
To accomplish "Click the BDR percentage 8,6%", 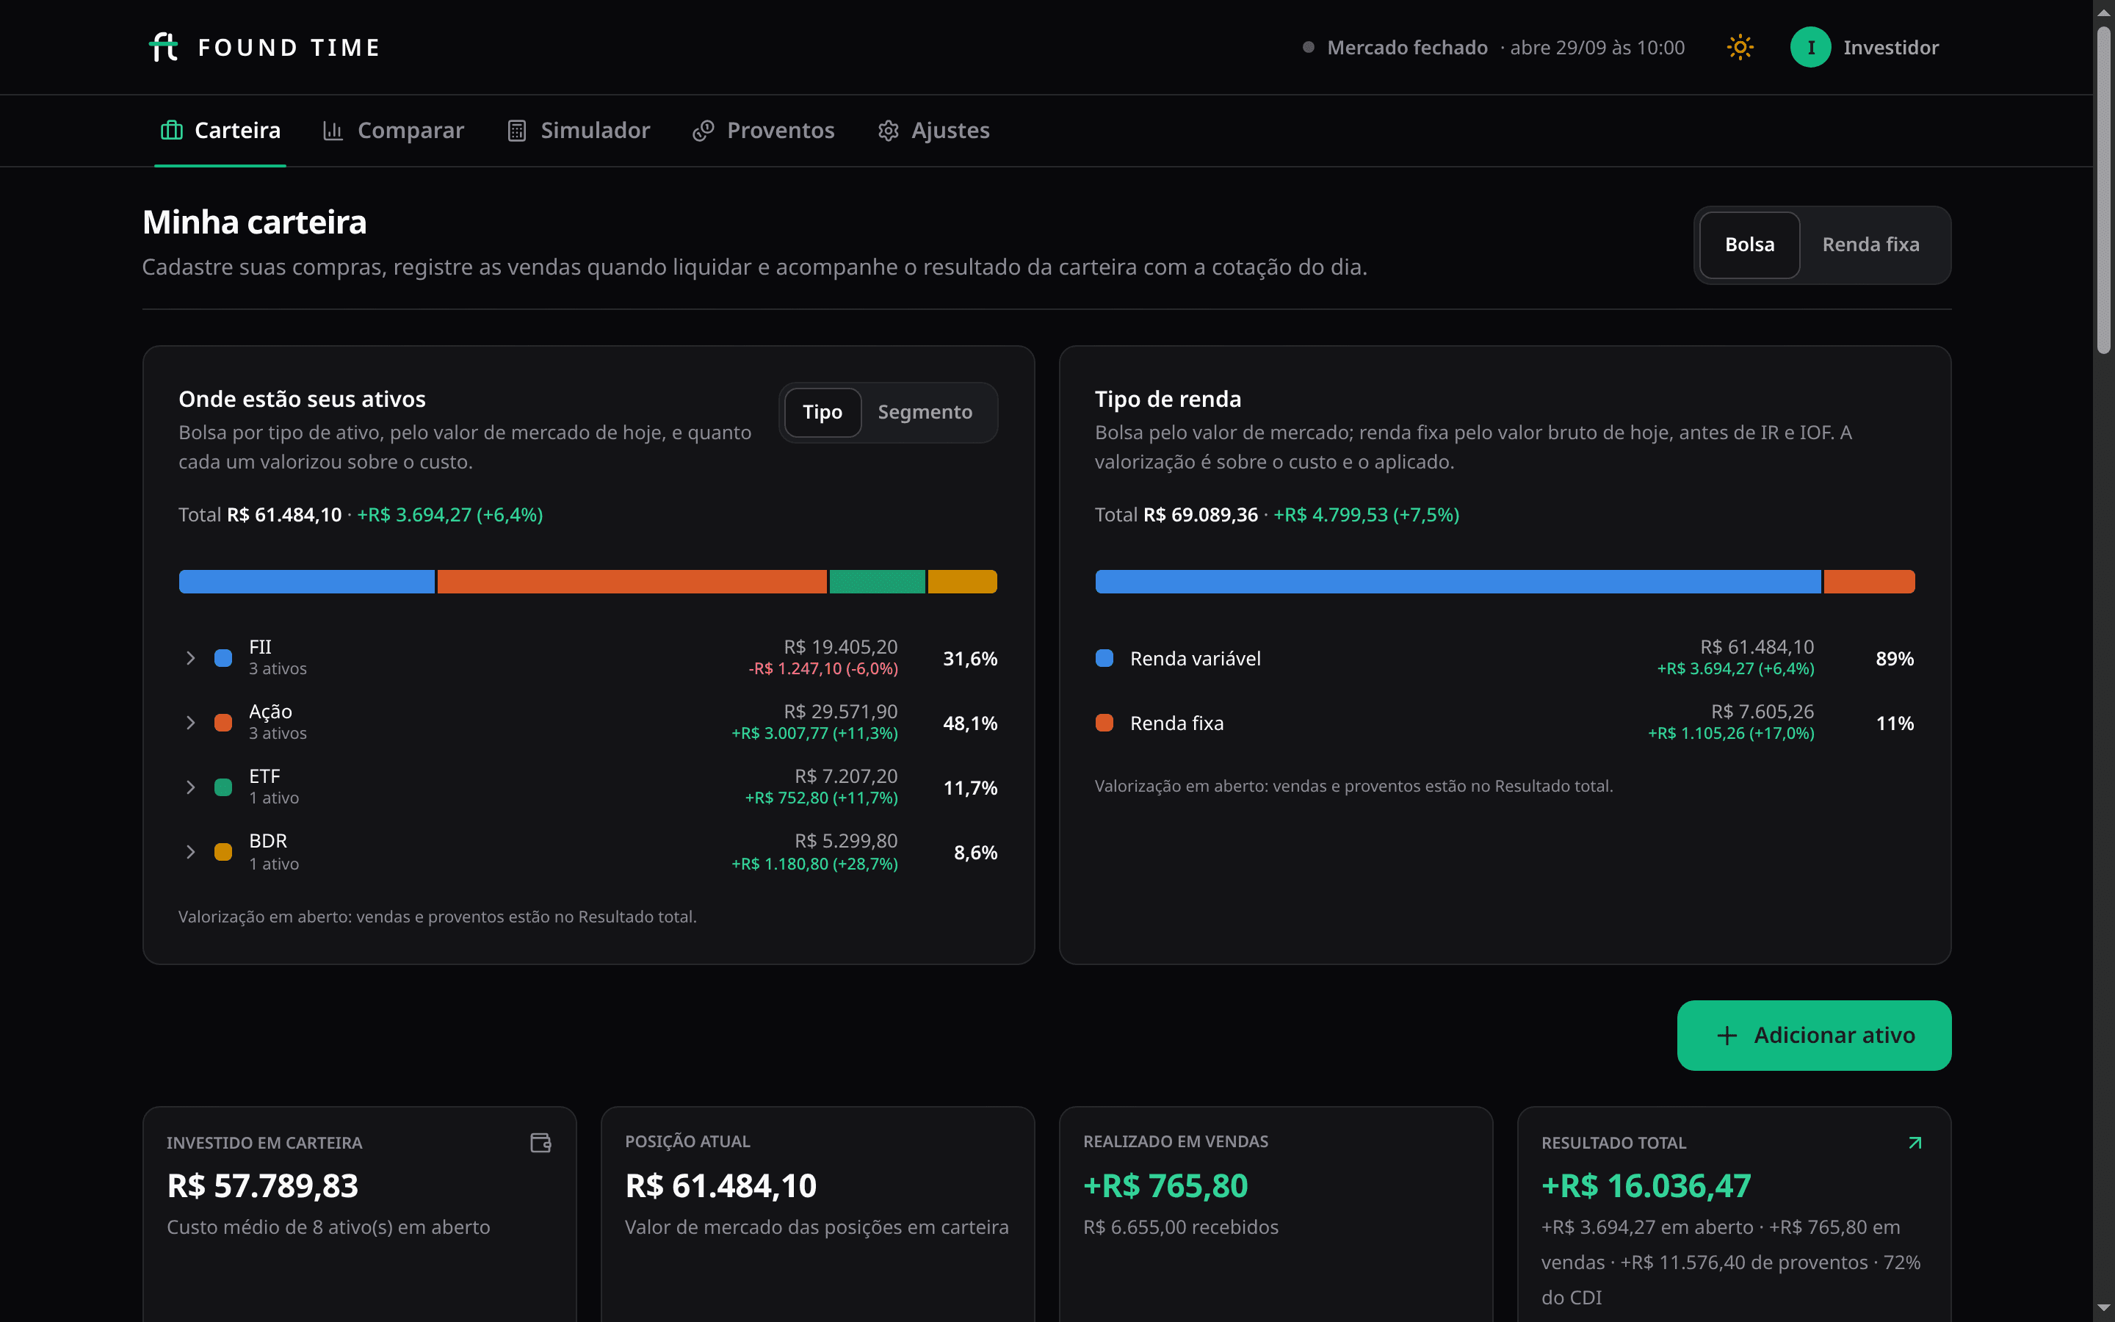I will point(975,853).
